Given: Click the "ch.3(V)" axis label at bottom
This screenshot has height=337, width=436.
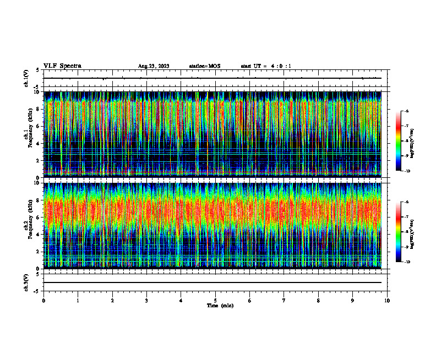Looking at the screenshot, I should 26,282.
